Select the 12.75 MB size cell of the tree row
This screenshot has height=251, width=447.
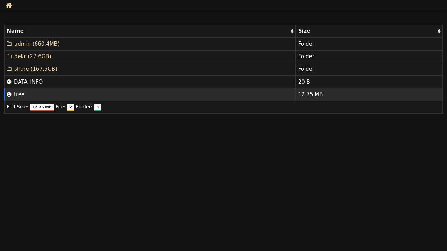(x=369, y=94)
